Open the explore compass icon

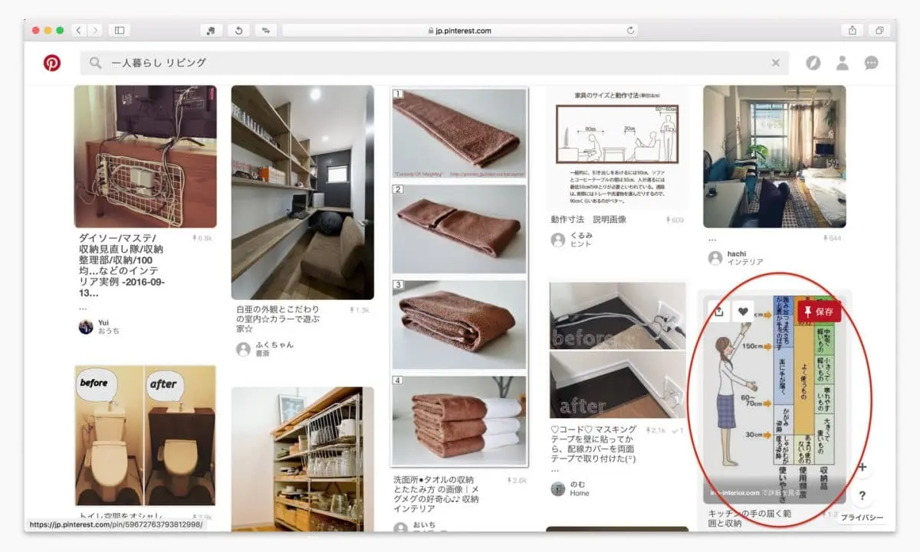[x=813, y=63]
